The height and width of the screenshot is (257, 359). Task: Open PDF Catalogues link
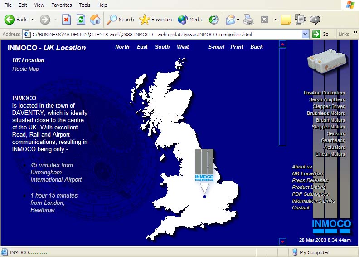click(310, 194)
